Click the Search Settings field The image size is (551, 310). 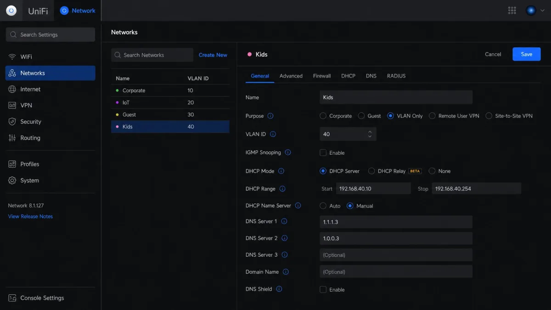(x=51, y=34)
